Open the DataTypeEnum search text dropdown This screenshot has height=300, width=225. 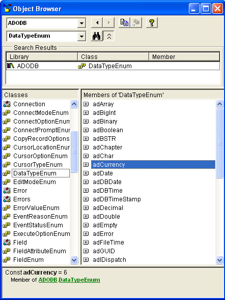coord(81,36)
